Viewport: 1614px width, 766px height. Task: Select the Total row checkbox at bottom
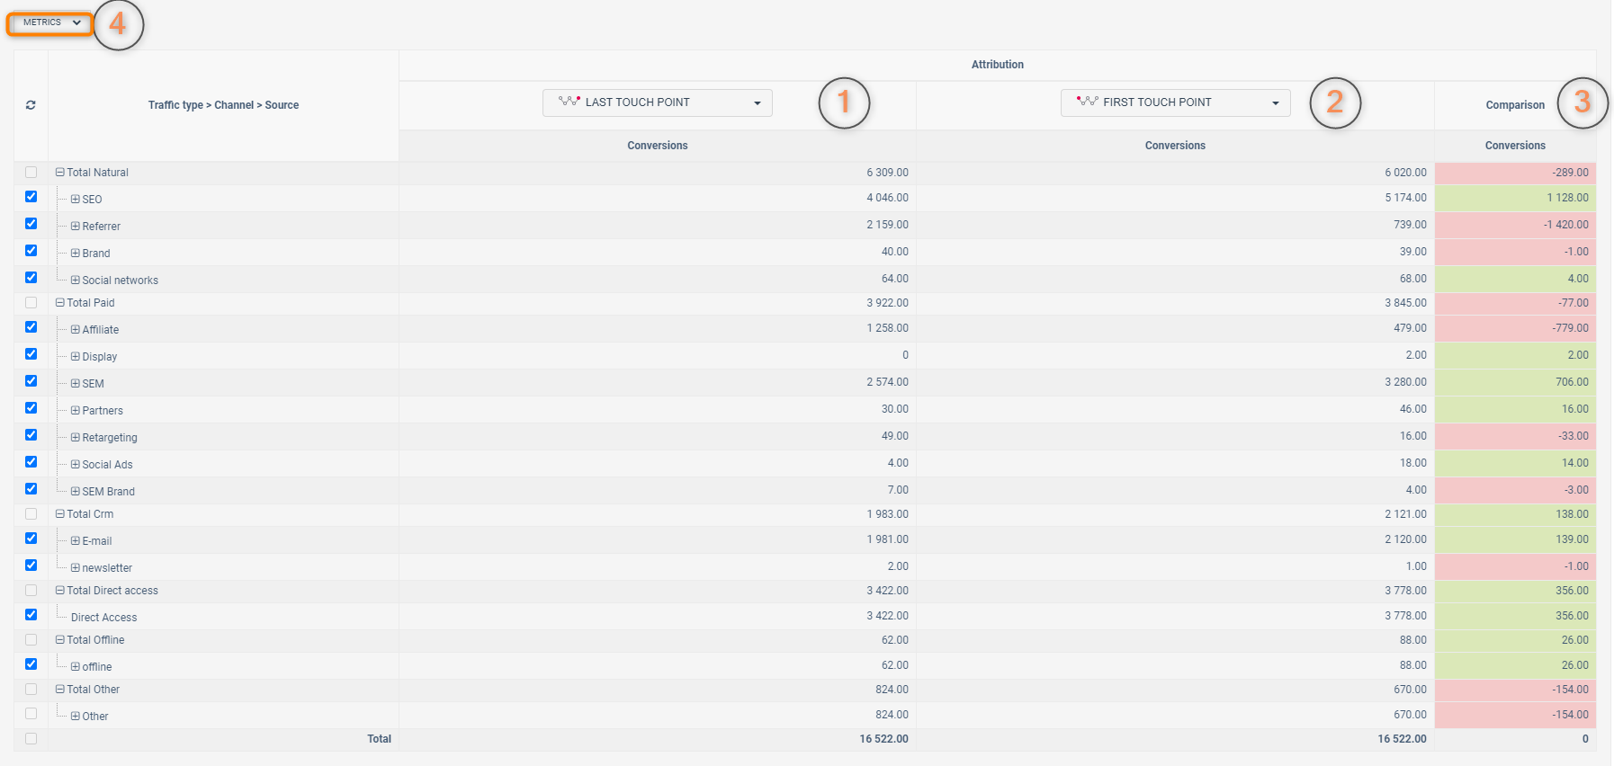point(31,738)
